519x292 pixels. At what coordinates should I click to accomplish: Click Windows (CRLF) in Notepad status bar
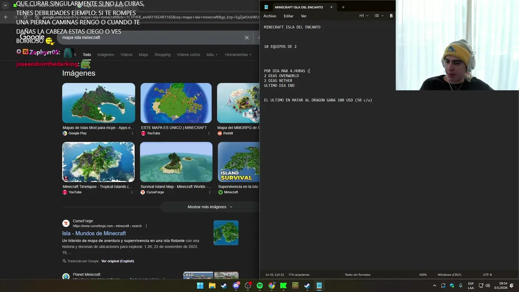[x=449, y=275]
